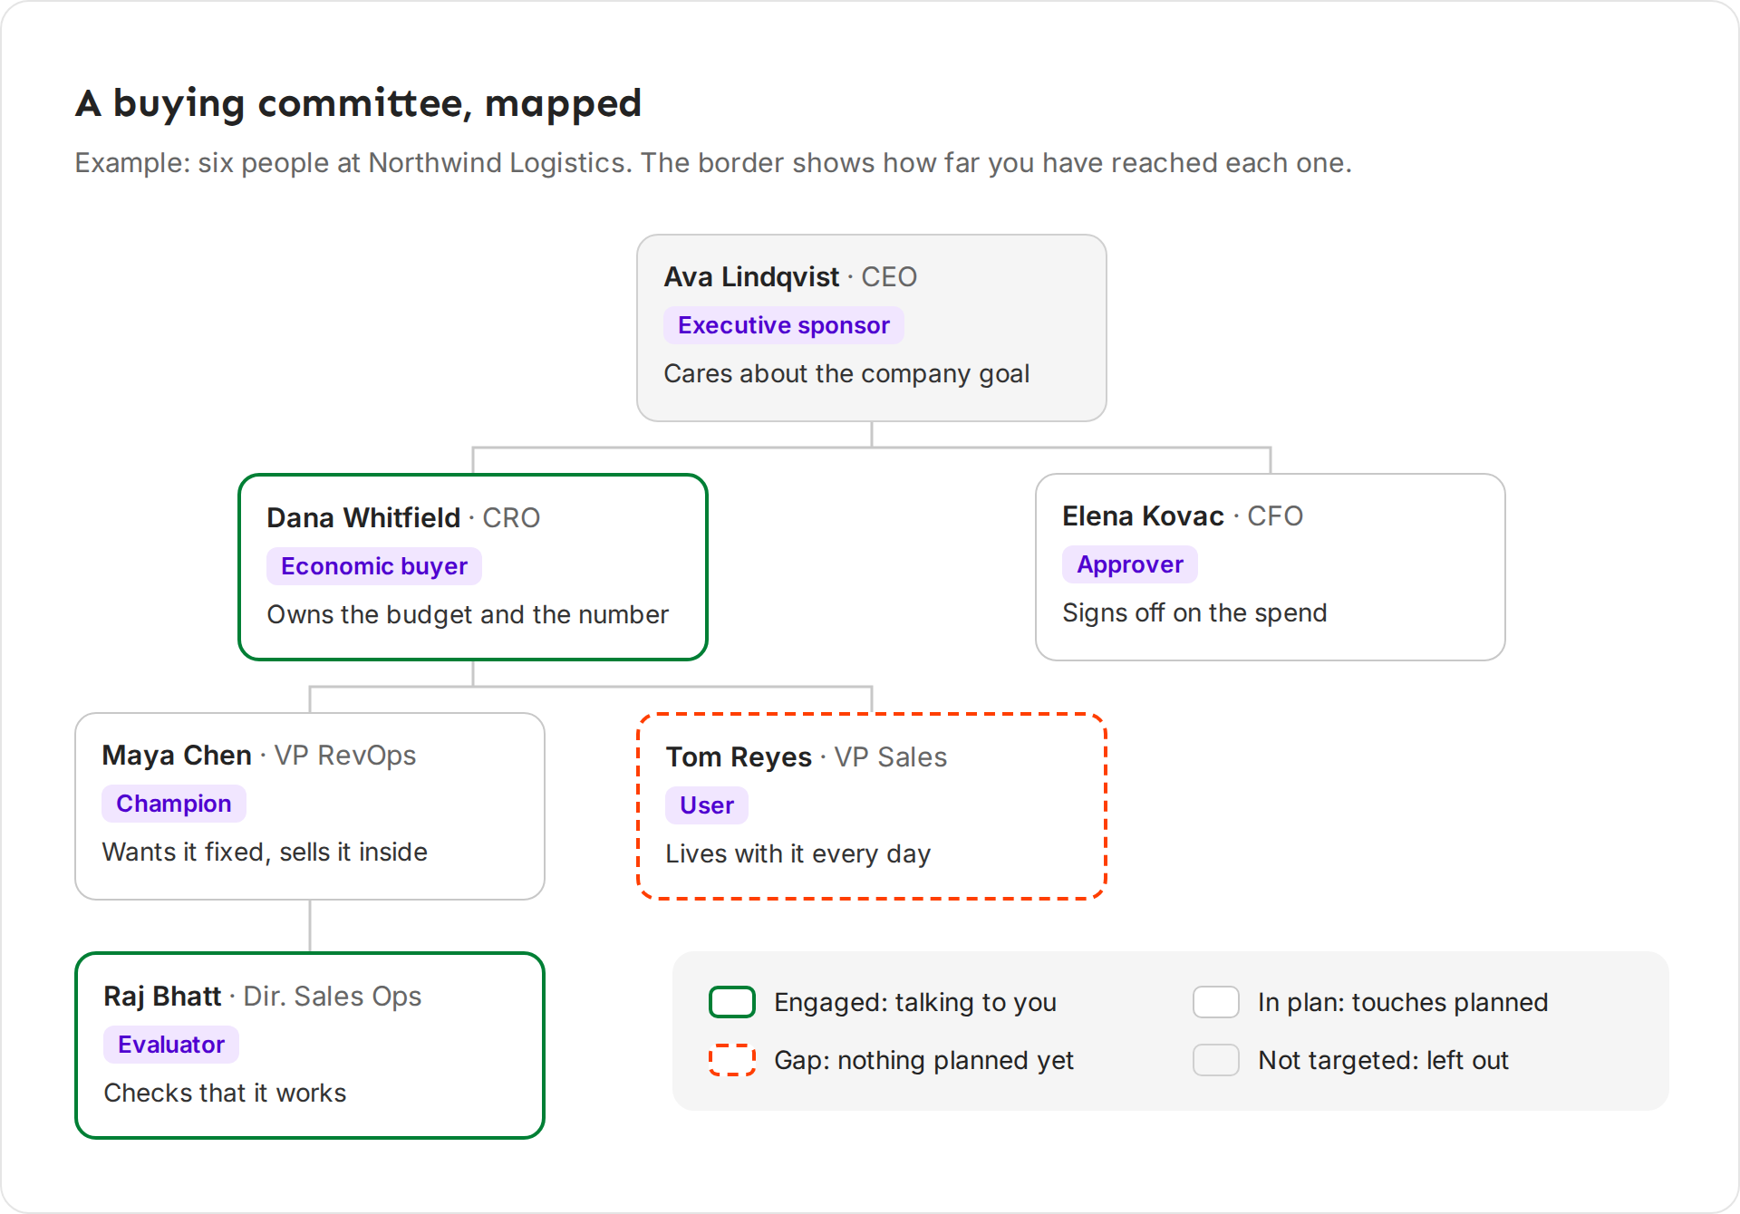Screen dimensions: 1740x1214
Task: Click 'Cares about the company goal' text
Action: 846,373
